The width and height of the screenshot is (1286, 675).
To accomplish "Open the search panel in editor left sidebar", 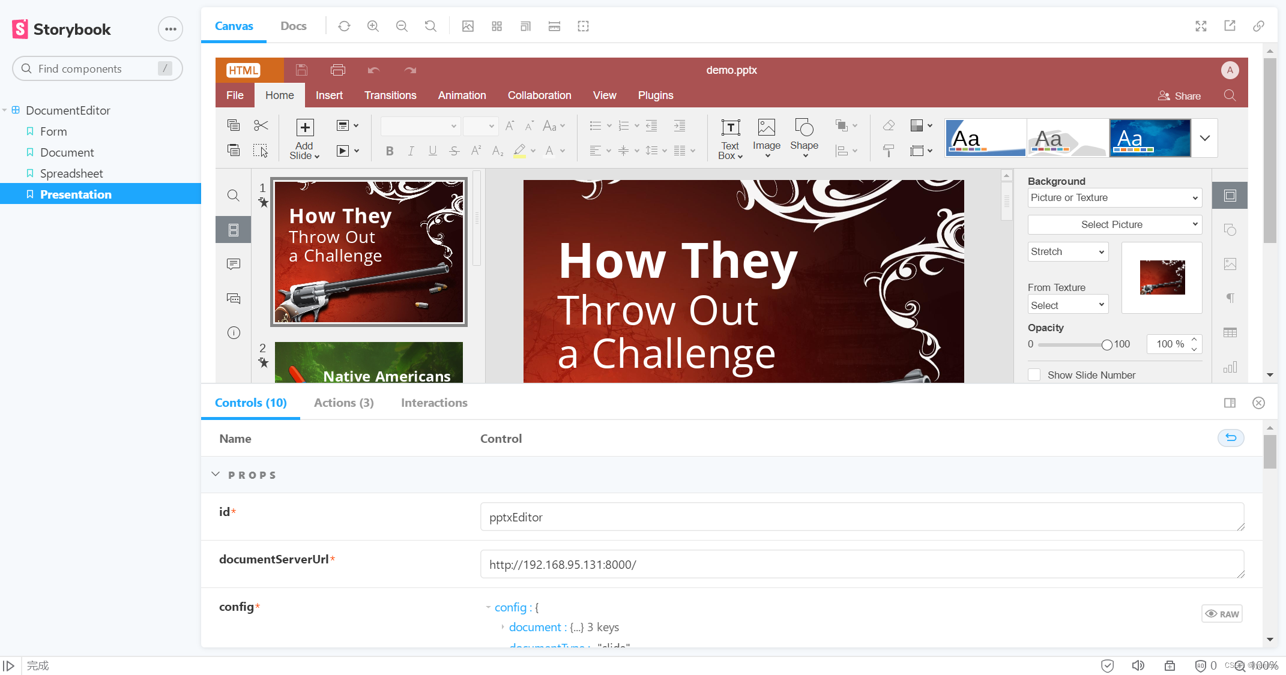I will click(234, 196).
